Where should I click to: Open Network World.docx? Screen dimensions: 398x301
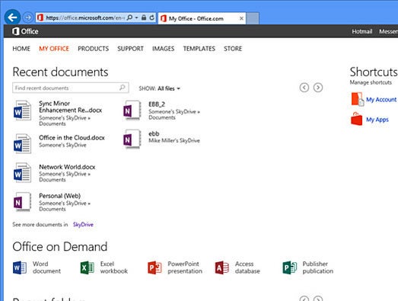coord(67,167)
